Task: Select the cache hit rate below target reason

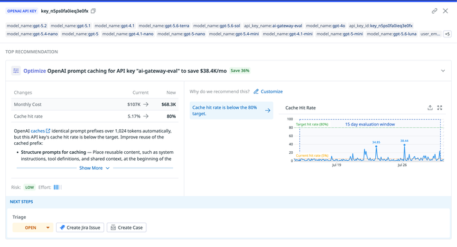Action: [232, 111]
